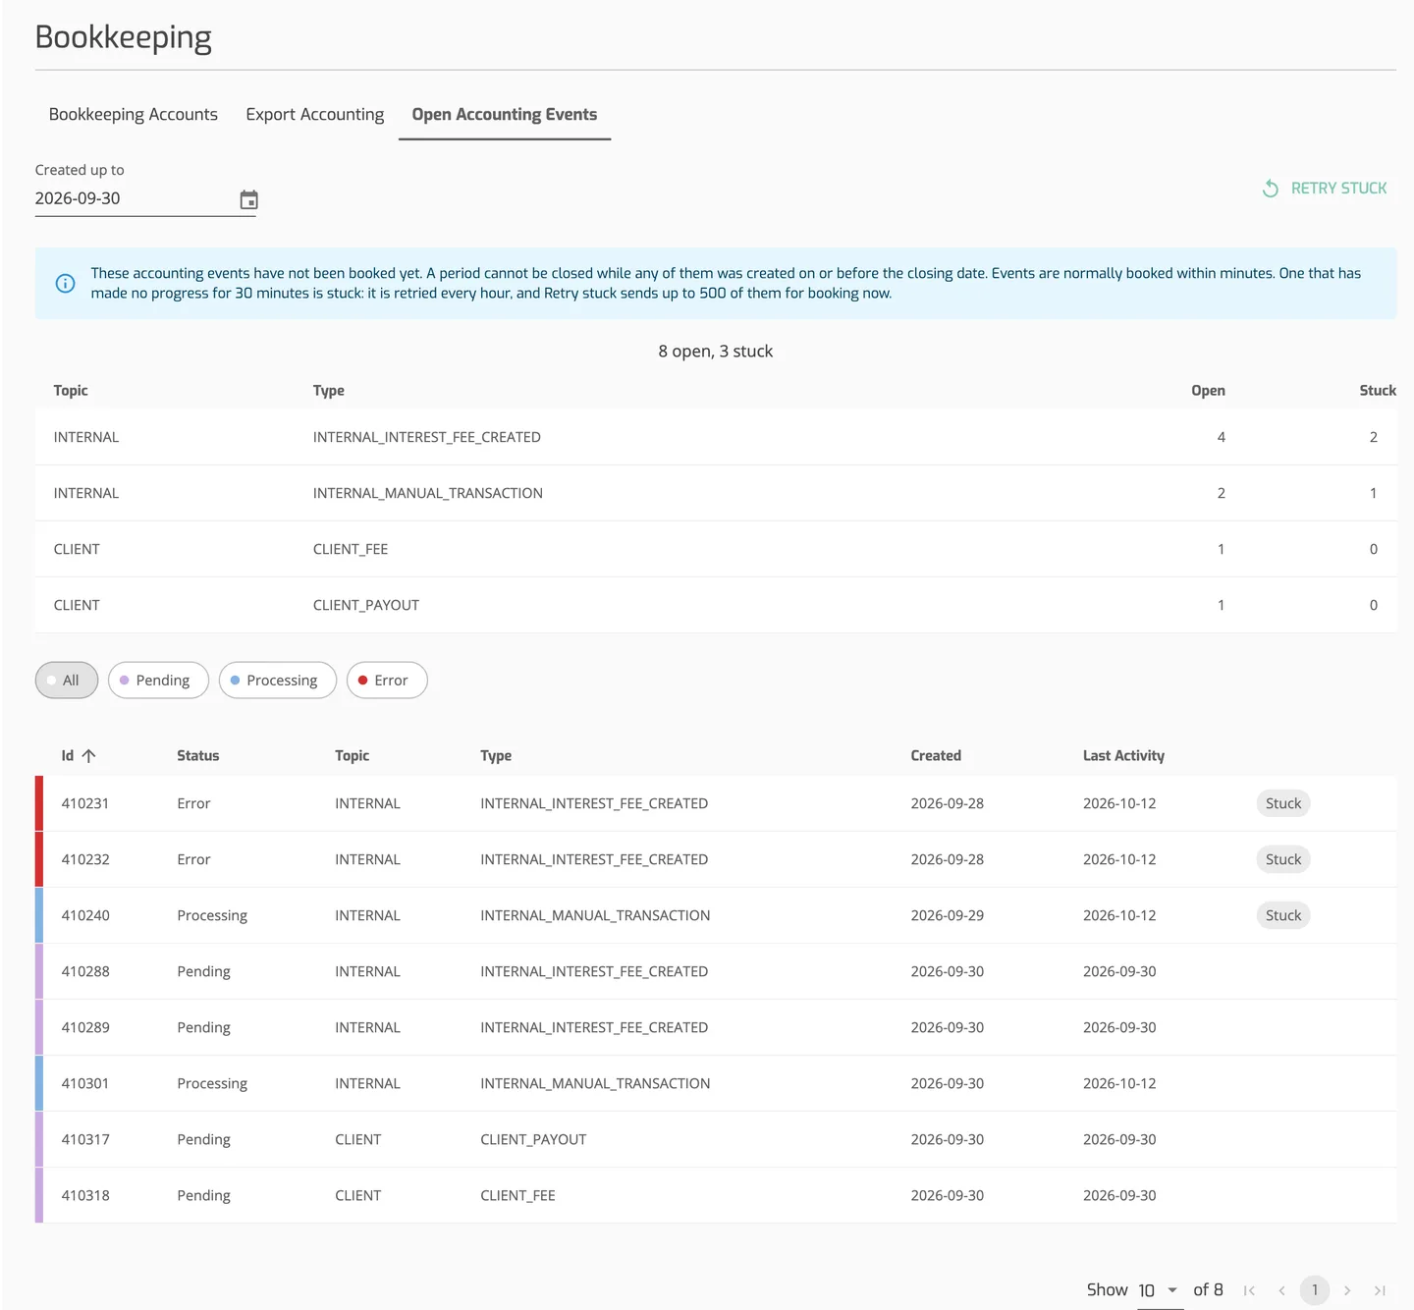The width and height of the screenshot is (1414, 1310).
Task: Click the Bookkeeping page heading
Action: (x=124, y=37)
